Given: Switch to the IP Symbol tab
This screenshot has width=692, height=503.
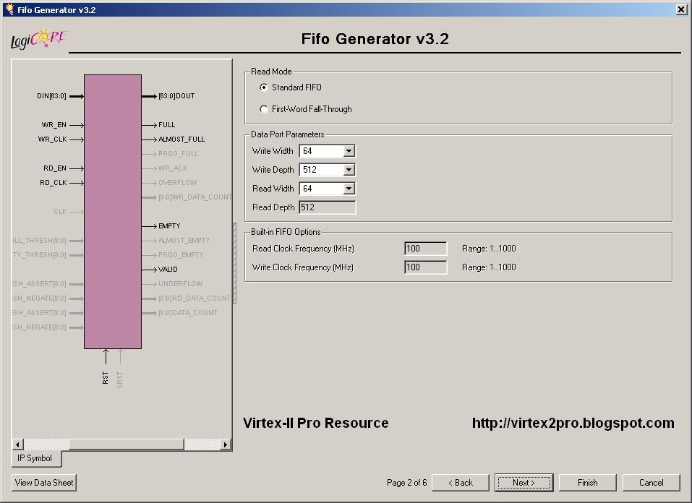Looking at the screenshot, I should click(35, 458).
